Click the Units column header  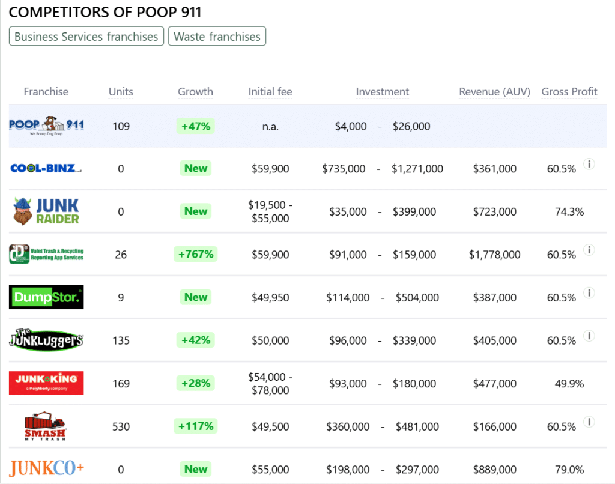(121, 92)
